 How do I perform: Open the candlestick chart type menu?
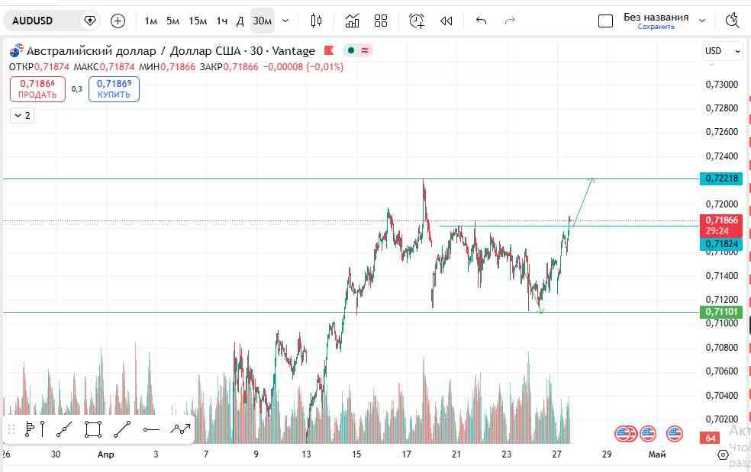pos(316,21)
